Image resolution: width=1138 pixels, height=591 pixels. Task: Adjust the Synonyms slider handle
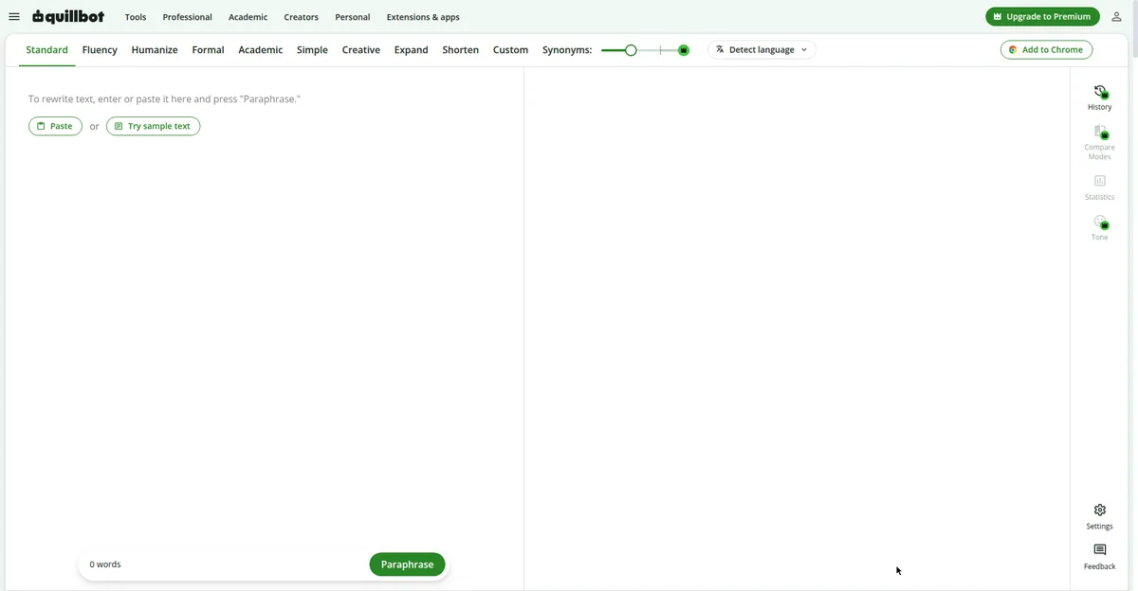tap(631, 50)
